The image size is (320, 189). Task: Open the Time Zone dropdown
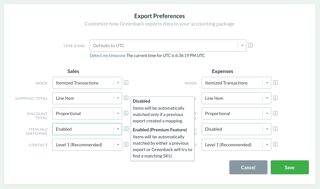[x=168, y=46]
